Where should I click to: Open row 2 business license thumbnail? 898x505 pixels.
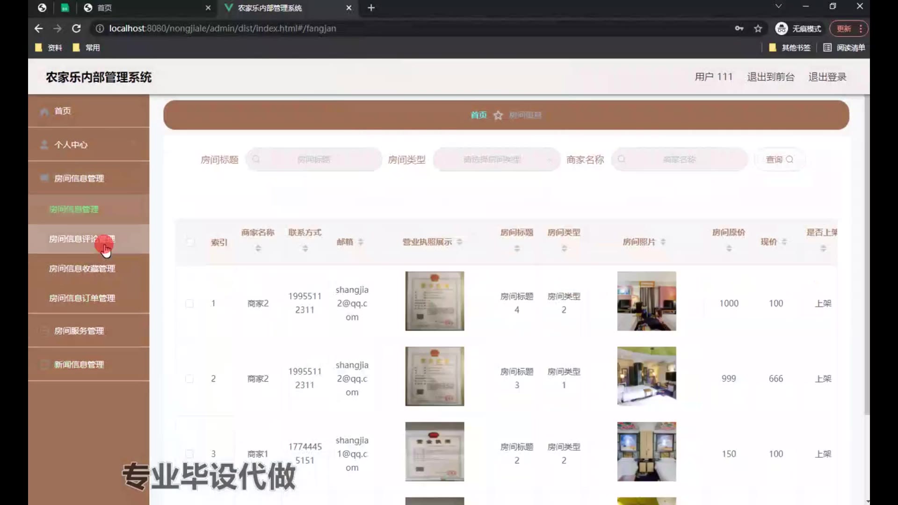click(x=435, y=376)
